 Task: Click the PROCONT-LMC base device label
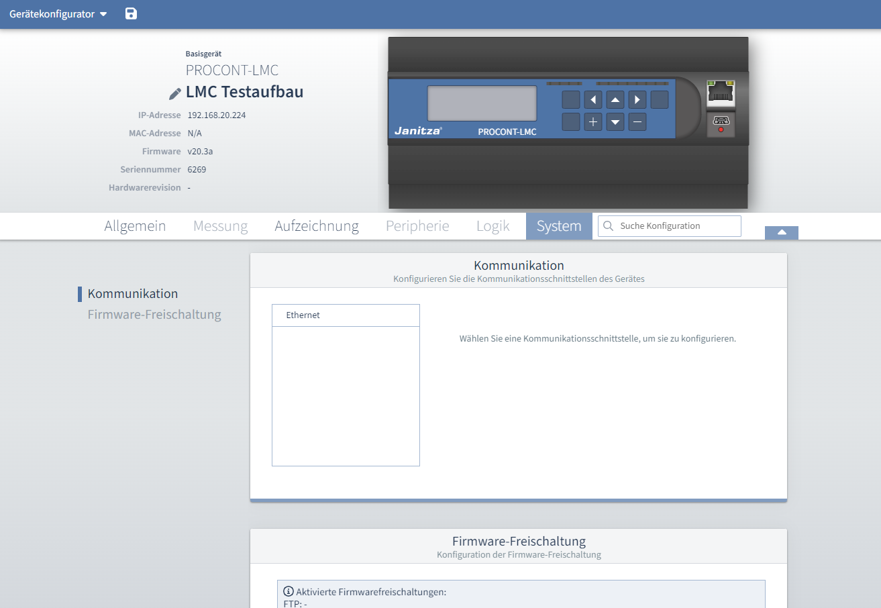[232, 70]
